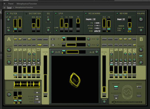Image resolution: width=150 pixels, height=109 pixels.
Task: Click the sample waveform display
Action: (x=27, y=84)
